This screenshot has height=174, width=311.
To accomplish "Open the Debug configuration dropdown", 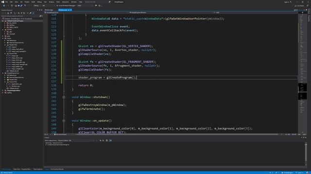I will pyautogui.click(x=37, y=5).
